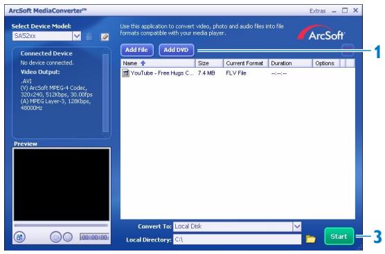Click the Add DVD button
Screen dimensions: 385x254
177,50
